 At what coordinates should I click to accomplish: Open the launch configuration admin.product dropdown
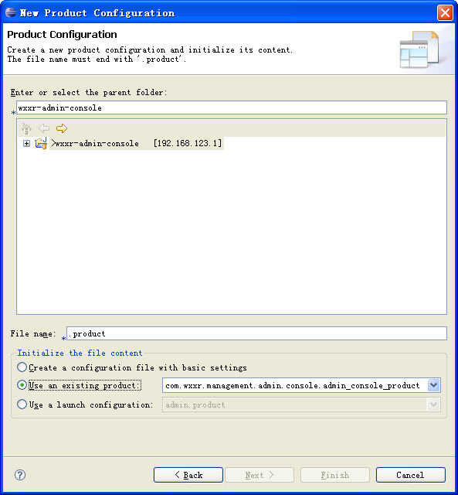point(301,405)
